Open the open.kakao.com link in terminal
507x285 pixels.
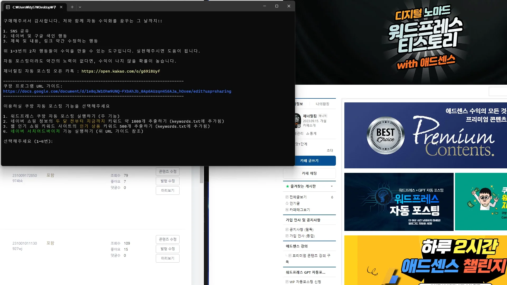tap(121, 71)
